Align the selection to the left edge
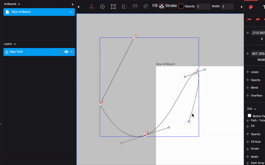Screen dimensions: 265x165 [x=249, y=19]
